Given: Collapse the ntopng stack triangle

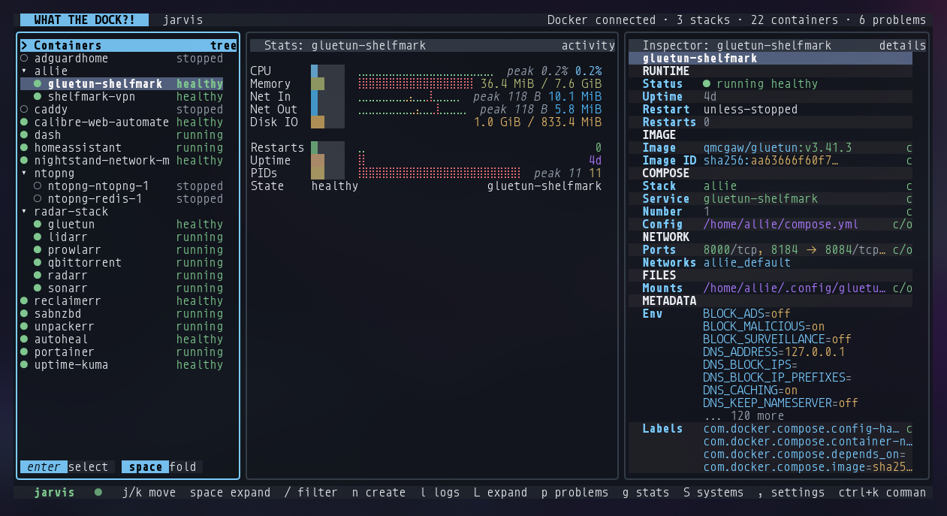Looking at the screenshot, I should [24, 174].
